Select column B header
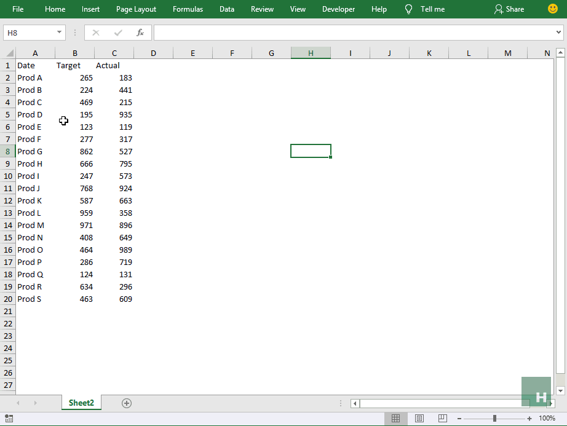 75,53
